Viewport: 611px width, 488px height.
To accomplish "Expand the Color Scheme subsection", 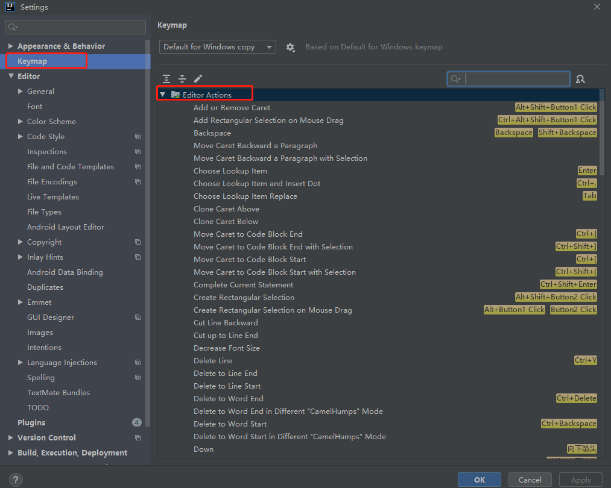I will click(x=21, y=122).
